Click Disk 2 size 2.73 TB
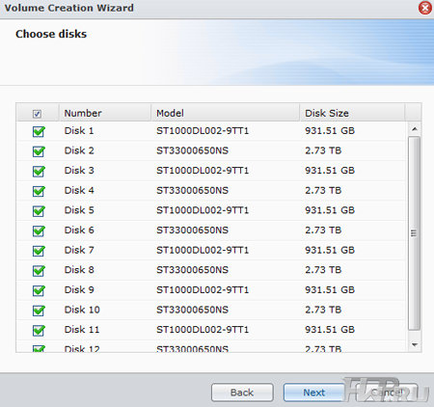The image size is (434, 407). click(323, 150)
